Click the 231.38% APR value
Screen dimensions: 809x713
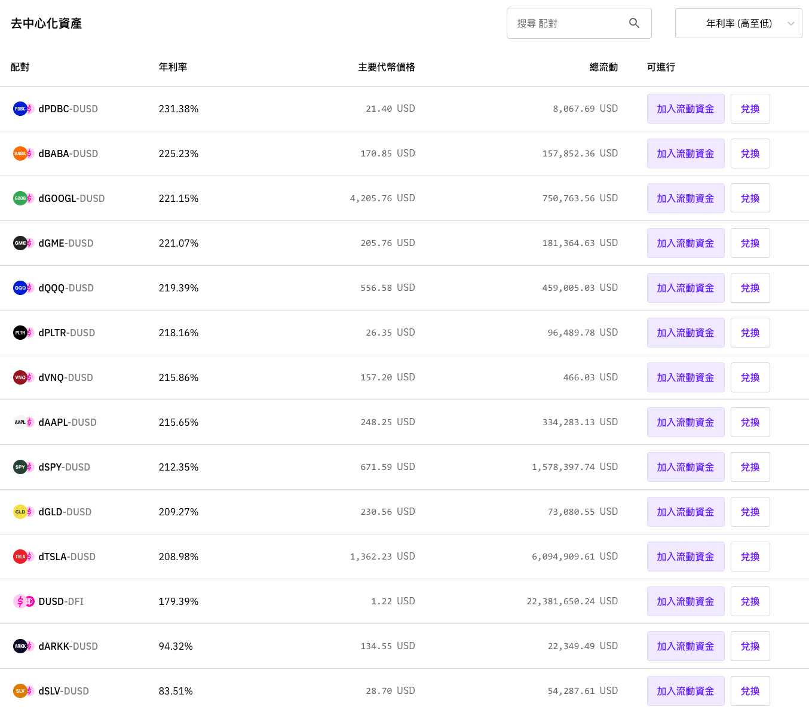pos(179,109)
